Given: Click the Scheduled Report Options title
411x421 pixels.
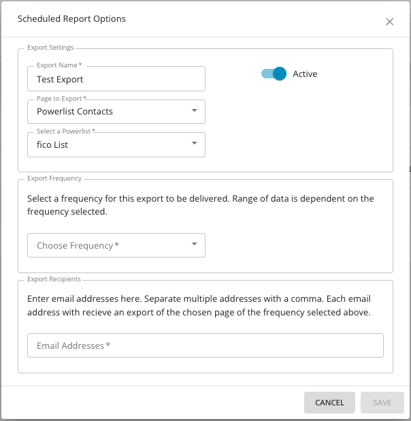Looking at the screenshot, I should (x=71, y=19).
